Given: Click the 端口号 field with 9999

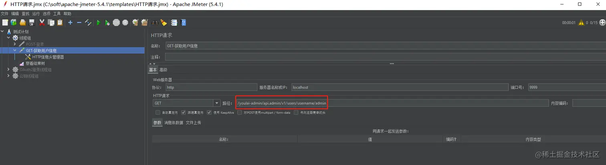Looking at the screenshot, I should coord(567,87).
